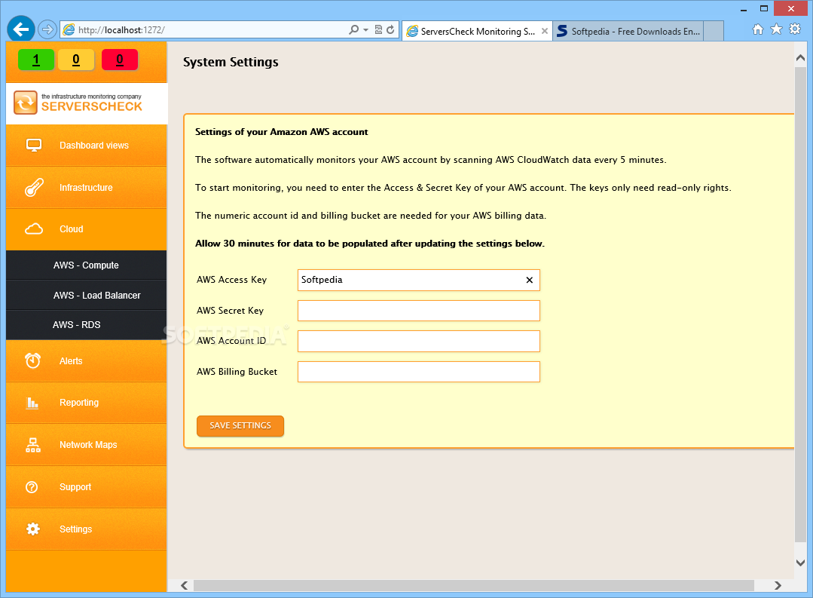Collapse the Cloud menu section
This screenshot has width=813, height=598.
pos(86,229)
